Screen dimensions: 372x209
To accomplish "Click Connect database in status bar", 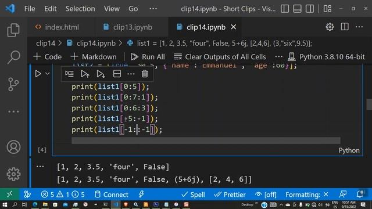I will (112, 194).
